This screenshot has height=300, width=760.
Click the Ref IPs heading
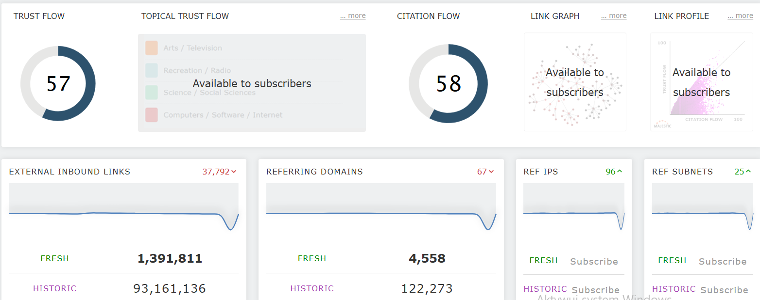click(541, 172)
